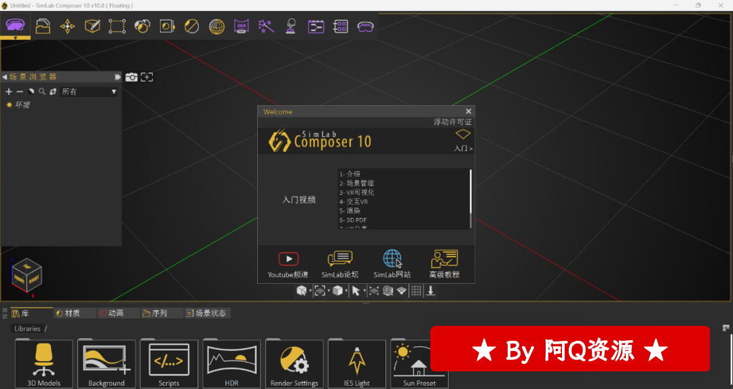
Task: Click the swap squares icon in scene browser
Action: pos(53,92)
